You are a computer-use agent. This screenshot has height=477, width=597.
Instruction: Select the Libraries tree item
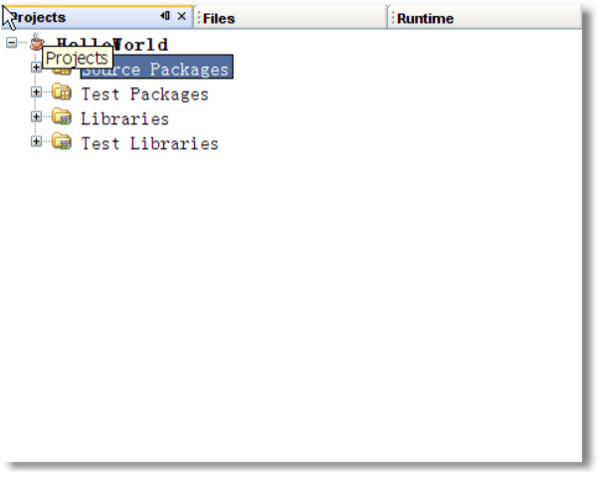[125, 119]
